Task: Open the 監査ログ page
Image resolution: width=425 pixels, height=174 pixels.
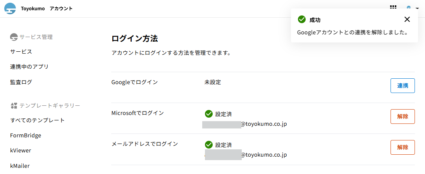Action: (21, 82)
